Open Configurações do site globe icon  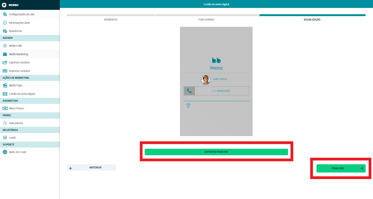[x=5, y=14]
